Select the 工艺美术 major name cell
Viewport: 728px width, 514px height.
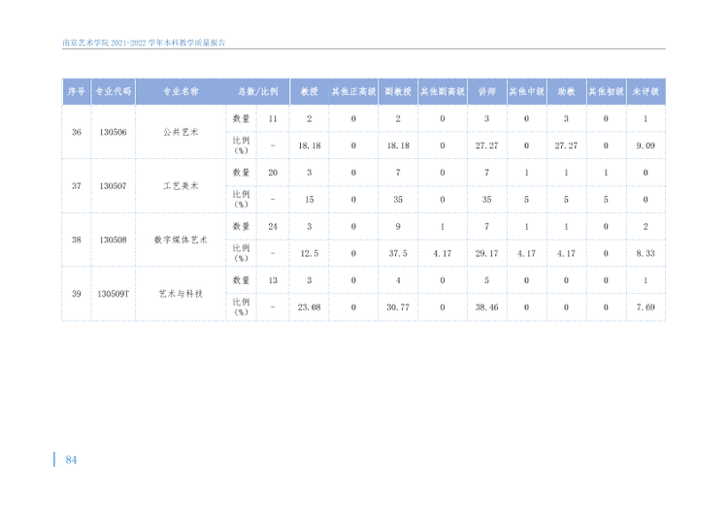tap(181, 186)
